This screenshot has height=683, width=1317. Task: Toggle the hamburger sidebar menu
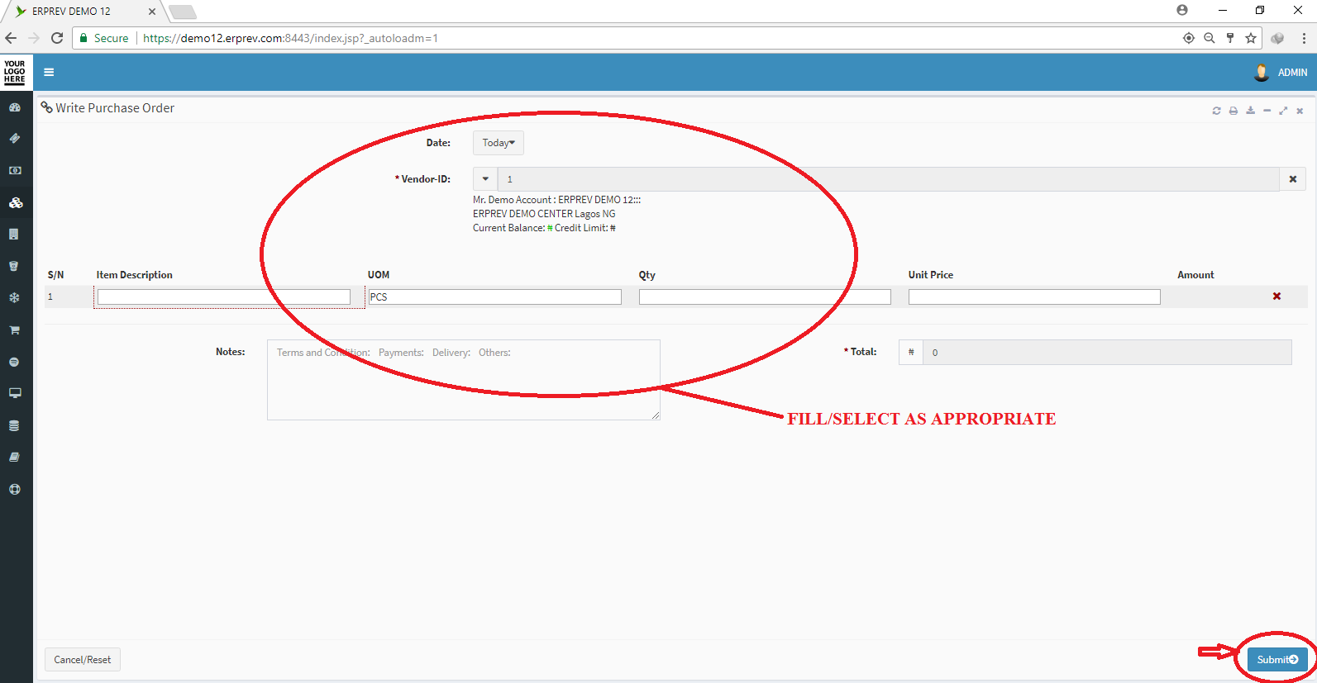(49, 72)
